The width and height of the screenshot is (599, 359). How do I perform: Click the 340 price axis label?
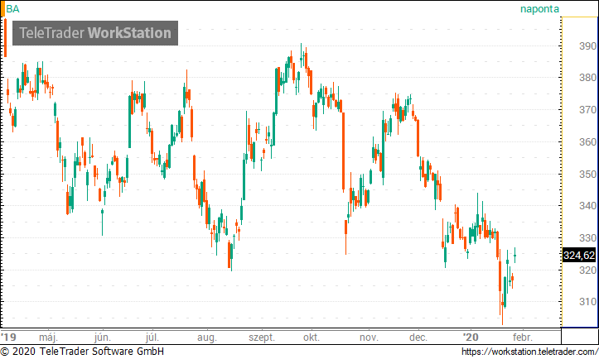pos(587,206)
